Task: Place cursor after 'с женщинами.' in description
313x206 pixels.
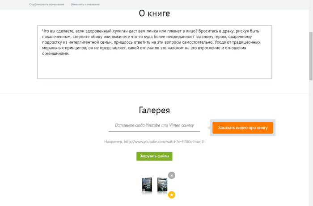Action: point(71,54)
